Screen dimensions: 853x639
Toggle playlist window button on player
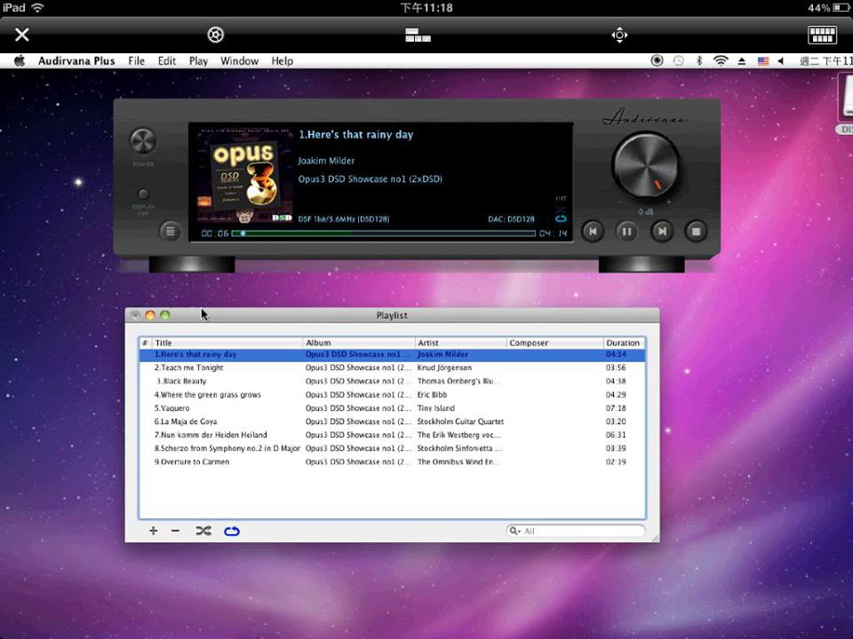coord(171,232)
